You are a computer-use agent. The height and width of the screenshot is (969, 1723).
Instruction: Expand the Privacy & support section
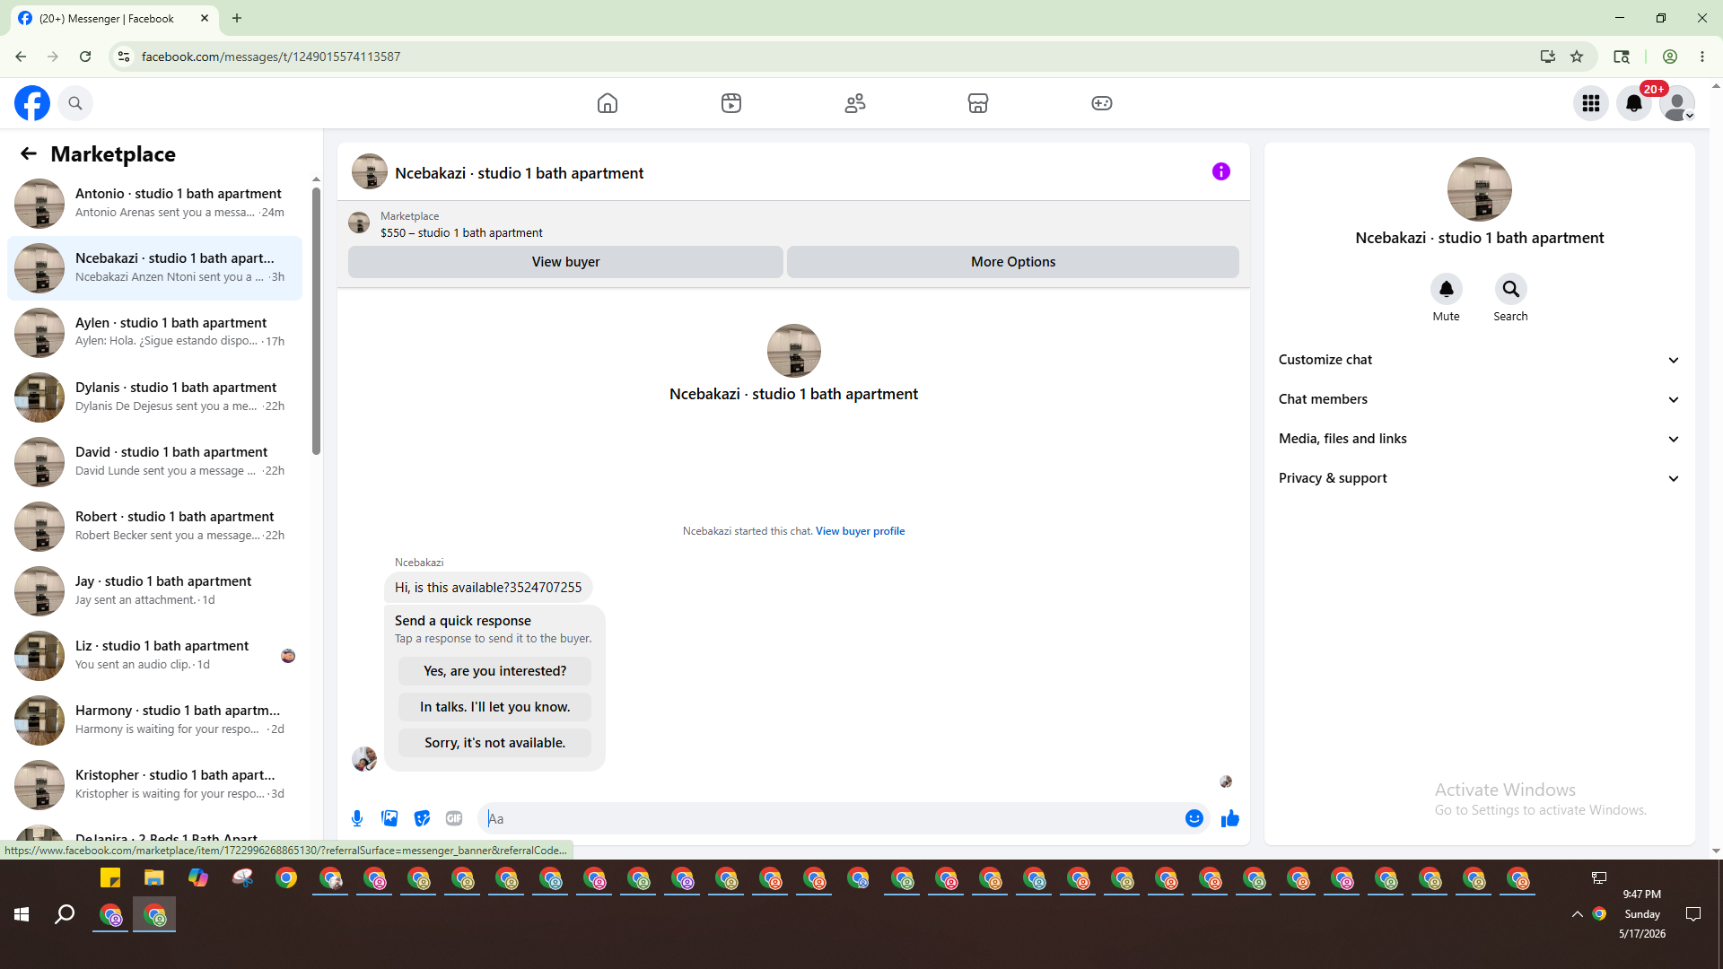pyautogui.click(x=1479, y=478)
